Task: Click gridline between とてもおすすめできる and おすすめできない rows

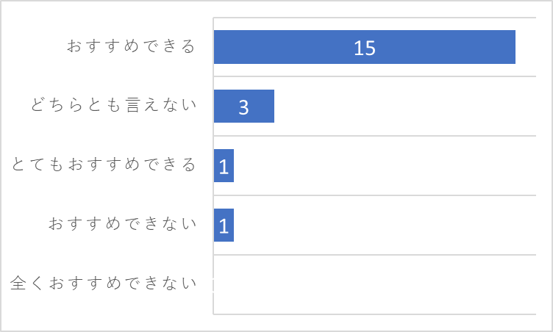Action: coord(374,195)
